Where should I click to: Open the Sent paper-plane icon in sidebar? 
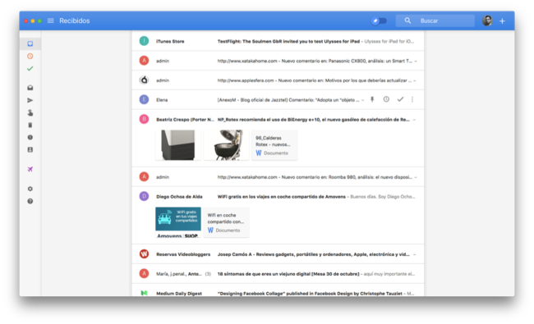[x=30, y=100]
